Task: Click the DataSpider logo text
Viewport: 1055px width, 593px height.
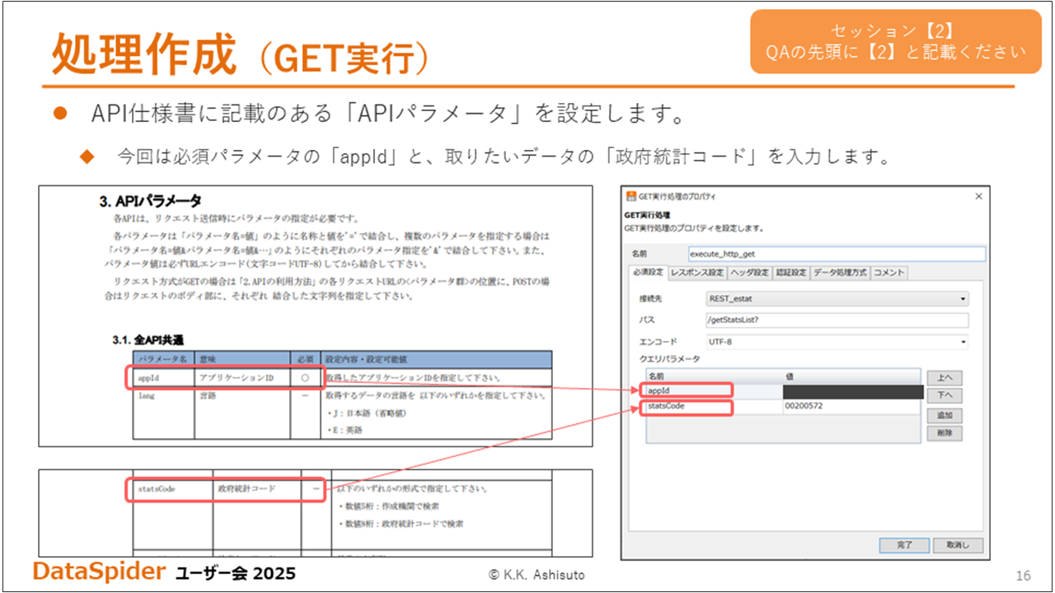Action: coord(99,571)
